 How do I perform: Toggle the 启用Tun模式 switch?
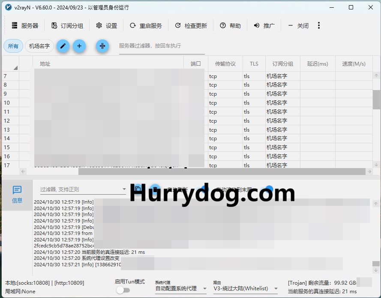(123, 290)
